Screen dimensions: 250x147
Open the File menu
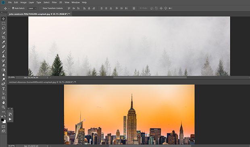tap(10, 2)
